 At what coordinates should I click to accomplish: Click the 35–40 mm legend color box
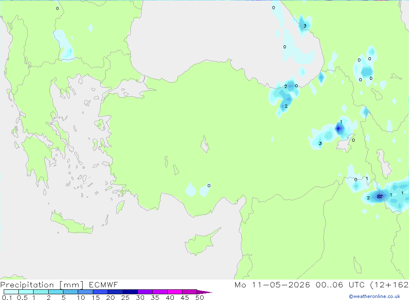point(160,292)
